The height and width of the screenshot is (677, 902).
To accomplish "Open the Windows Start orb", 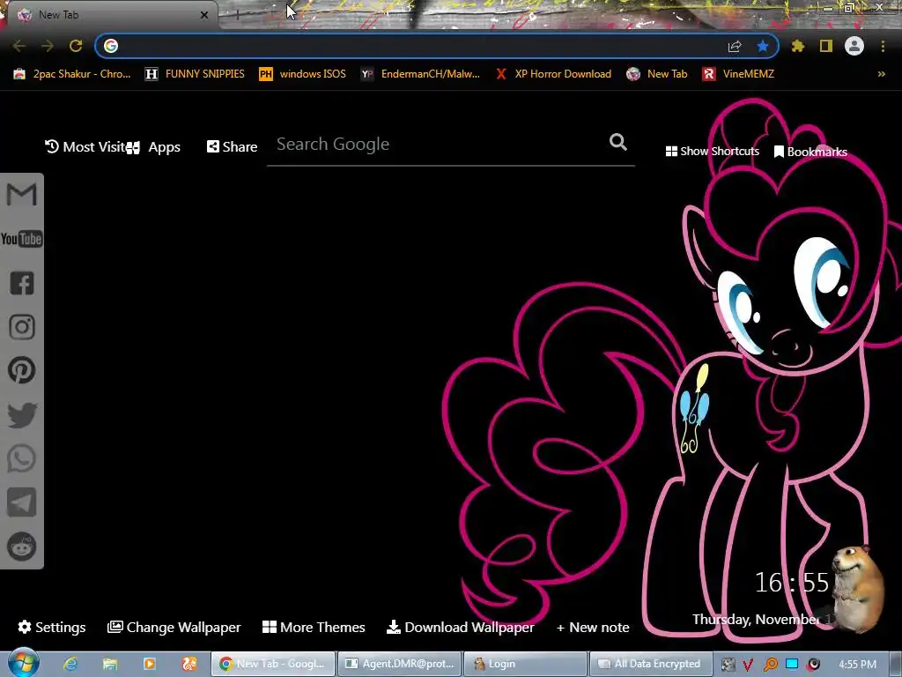I will coord(24,663).
